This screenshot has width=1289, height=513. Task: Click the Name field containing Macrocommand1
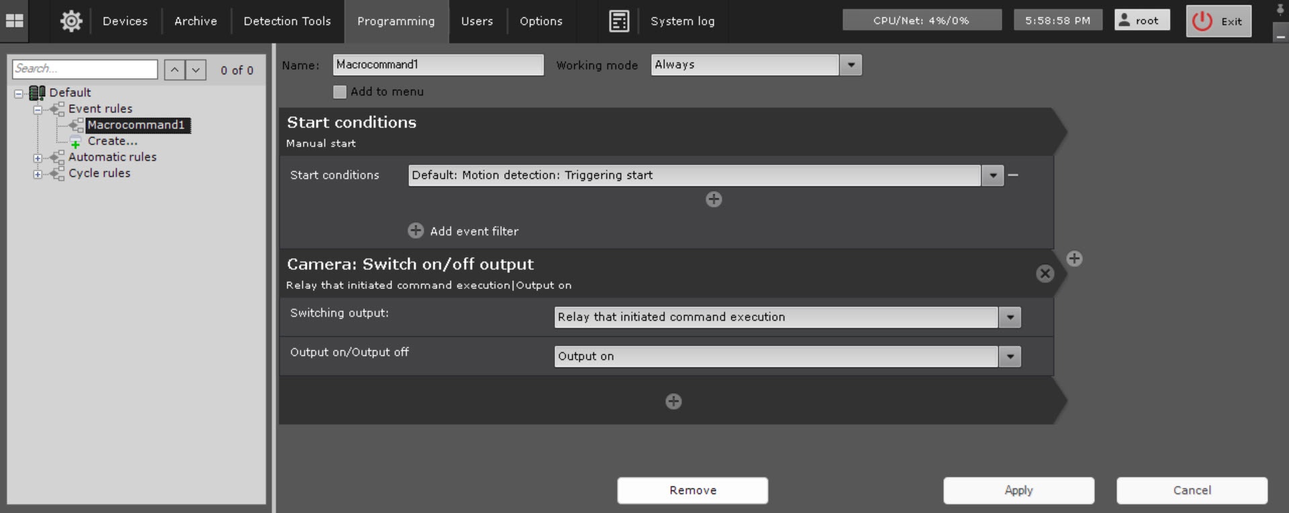(x=438, y=65)
